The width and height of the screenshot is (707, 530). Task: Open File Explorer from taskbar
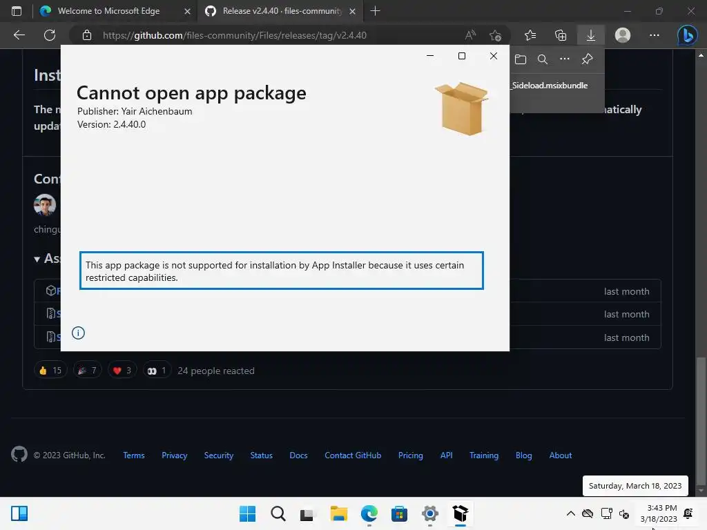tap(338, 513)
